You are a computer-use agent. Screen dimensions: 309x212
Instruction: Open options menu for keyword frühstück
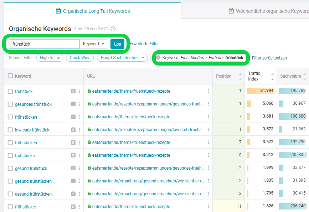(79, 91)
